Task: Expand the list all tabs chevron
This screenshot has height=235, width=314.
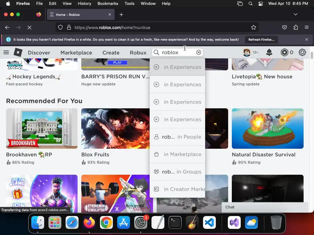Action: click(x=295, y=14)
